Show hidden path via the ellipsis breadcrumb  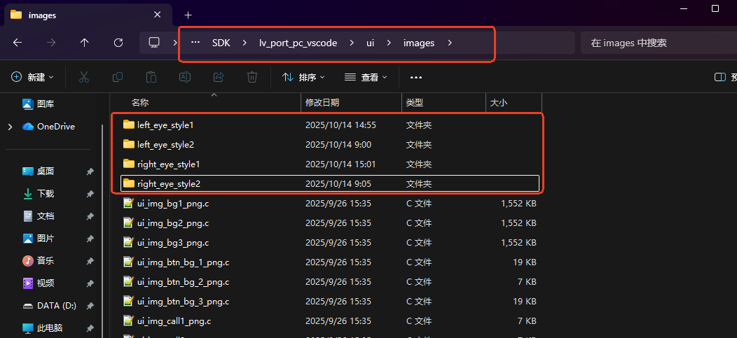[195, 43]
